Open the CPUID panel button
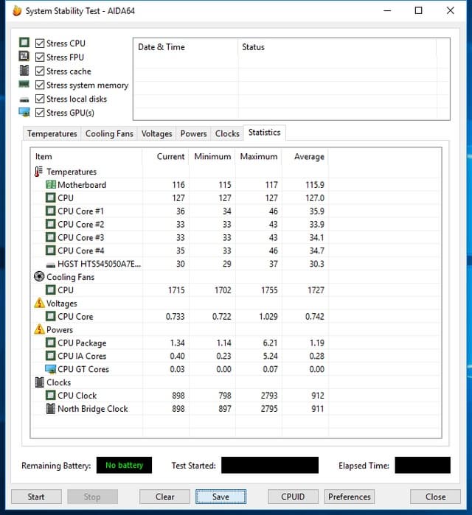The image size is (472, 515). point(293,497)
